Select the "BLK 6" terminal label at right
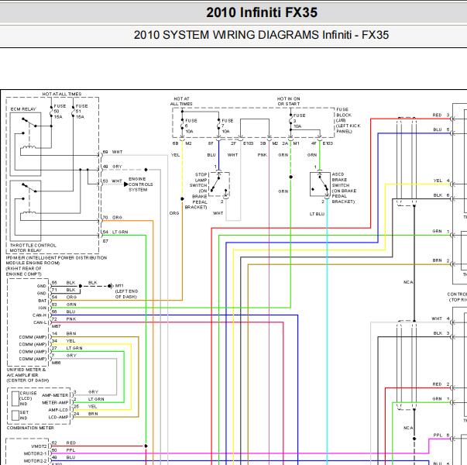 [x=441, y=195]
